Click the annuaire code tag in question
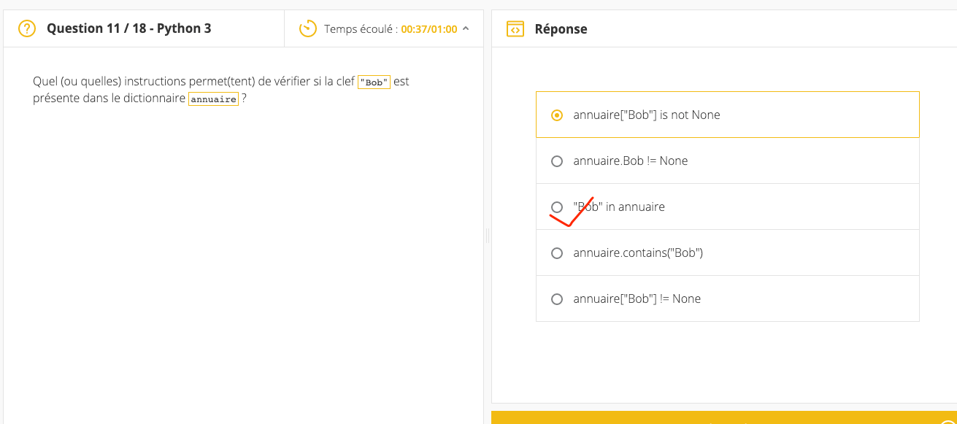Screen dimensions: 957x424 213,99
